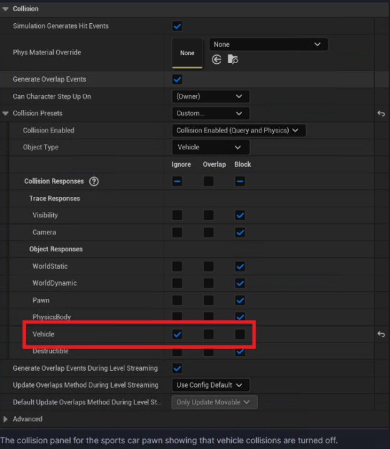Toggle WorldStatic Block checkbox
Image resolution: width=390 pixels, height=449 pixels.
click(x=240, y=266)
